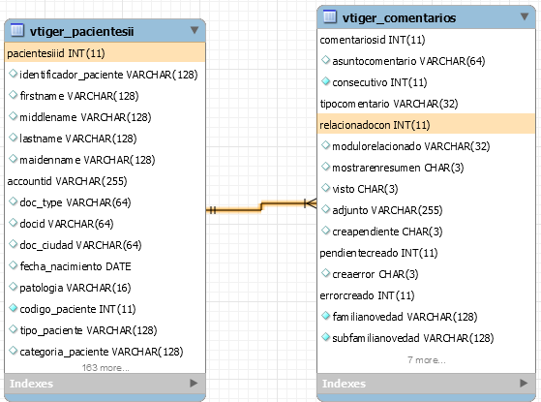Collapse vtiger_comentarios table with header arrow

(525, 16)
